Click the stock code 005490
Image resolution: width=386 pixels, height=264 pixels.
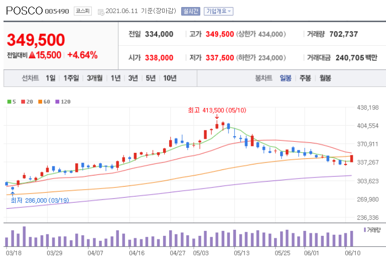tap(57, 12)
